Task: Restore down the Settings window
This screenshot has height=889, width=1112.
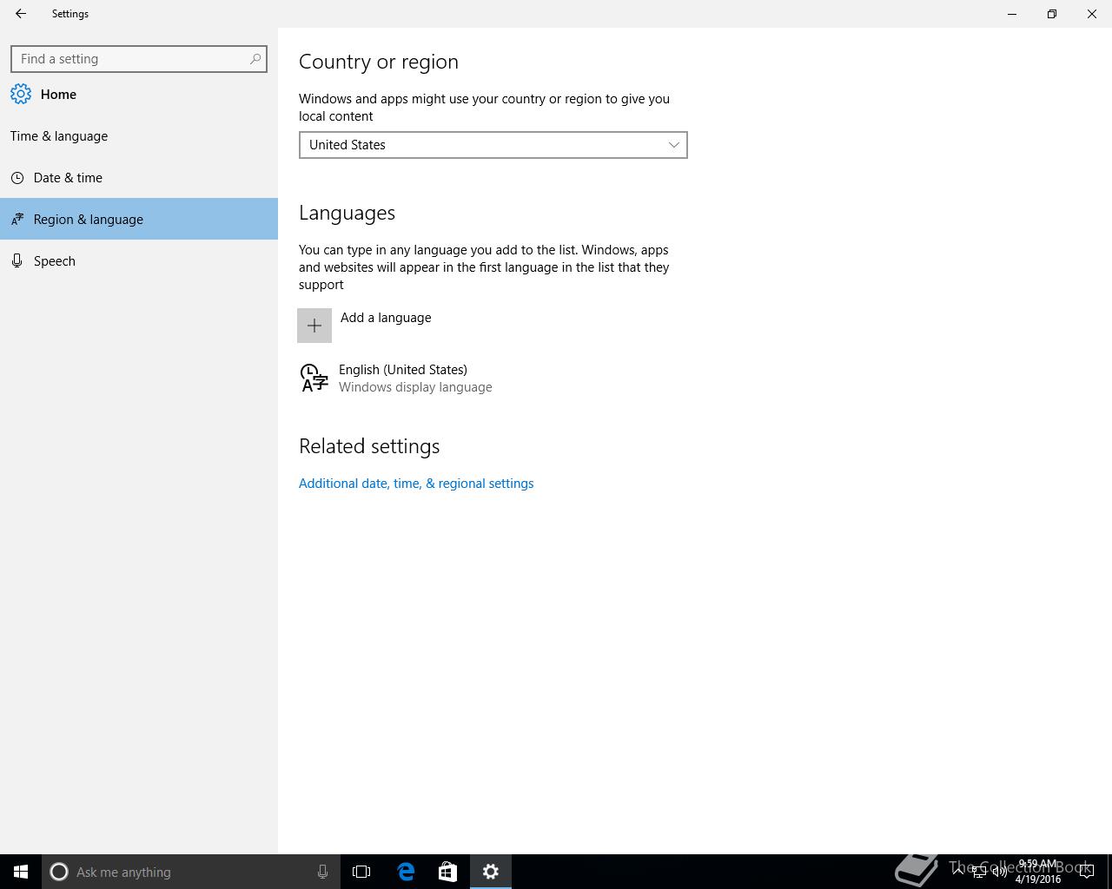Action: coord(1052,14)
